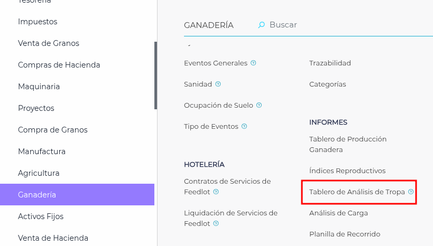
Task: Click help icon for Contratos de Servicios de Feedlot
Action: [216, 192]
